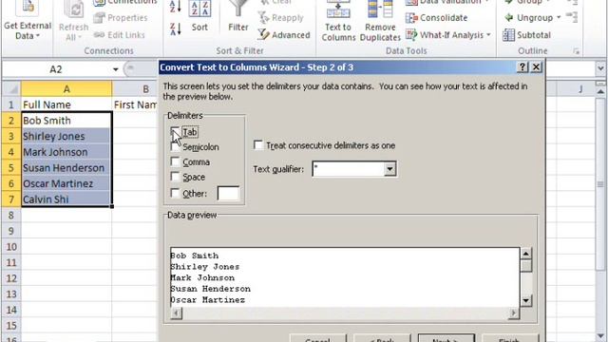Check the Semicolon delimiter checkbox
The image size is (608, 342).
pos(175,147)
